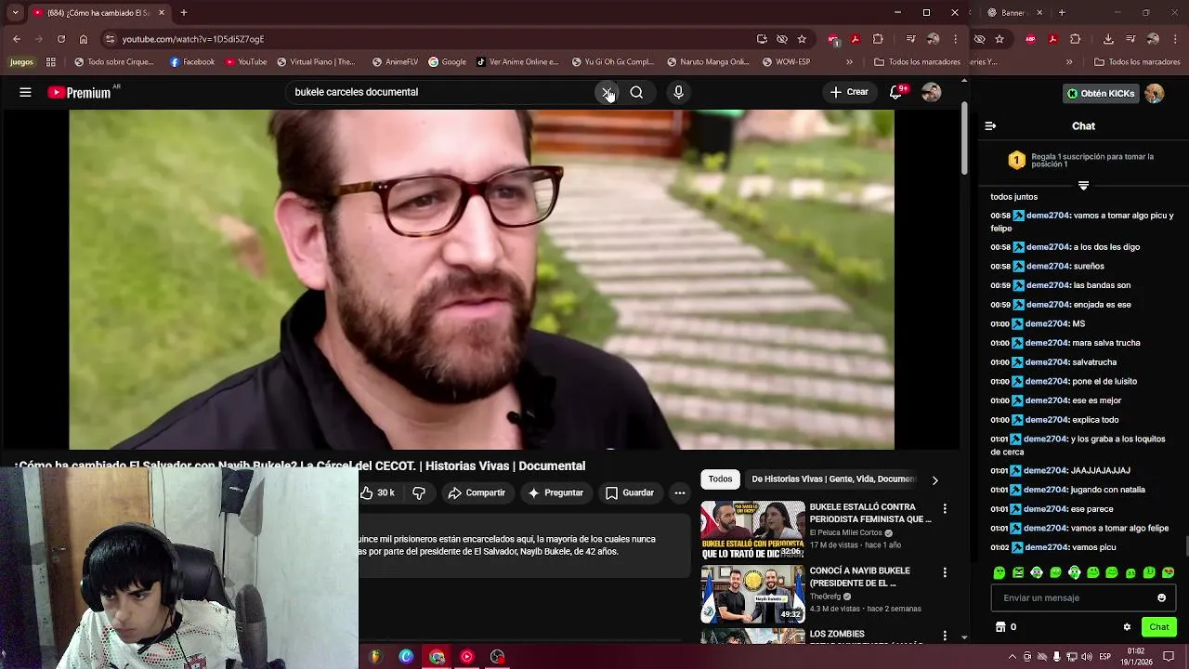This screenshot has height=669, width=1189.
Task: Open Chrome extensions puzzle icon
Action: (878, 39)
